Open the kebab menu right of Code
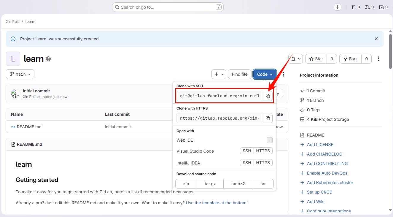The height and width of the screenshot is (217, 393). coord(283,74)
